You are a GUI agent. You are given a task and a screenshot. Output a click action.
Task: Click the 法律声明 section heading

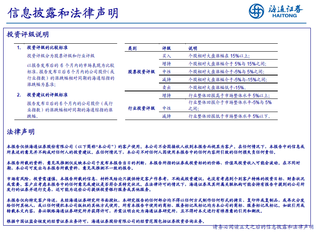tap(21, 132)
